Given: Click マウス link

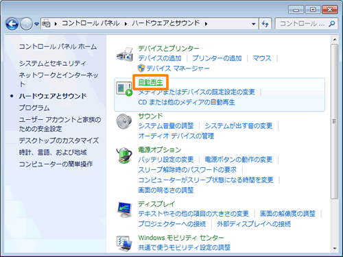Looking at the screenshot, I should [262, 58].
